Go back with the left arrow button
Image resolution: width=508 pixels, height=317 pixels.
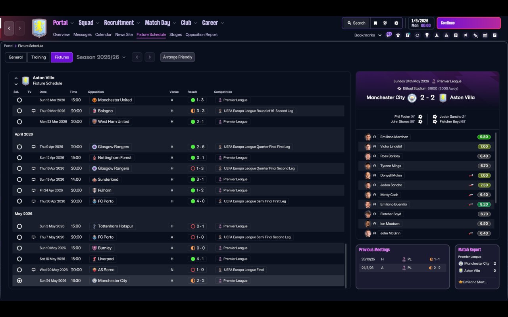pyautogui.click(x=9, y=28)
